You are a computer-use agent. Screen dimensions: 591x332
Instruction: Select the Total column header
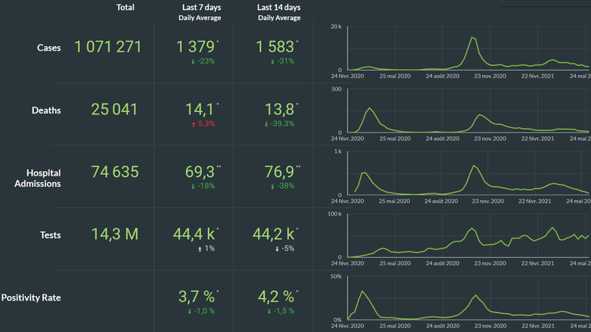(125, 7)
